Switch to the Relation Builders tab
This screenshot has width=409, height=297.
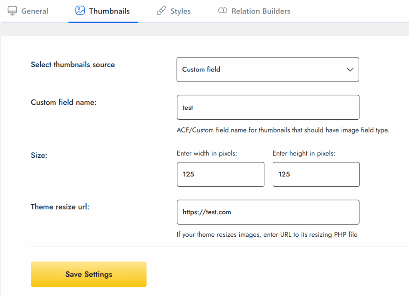click(254, 11)
